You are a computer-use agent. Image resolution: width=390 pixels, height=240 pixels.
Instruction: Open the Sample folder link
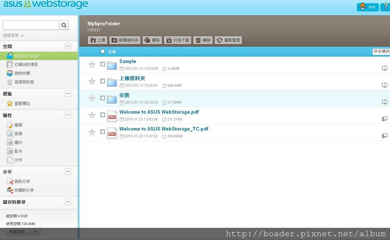128,61
